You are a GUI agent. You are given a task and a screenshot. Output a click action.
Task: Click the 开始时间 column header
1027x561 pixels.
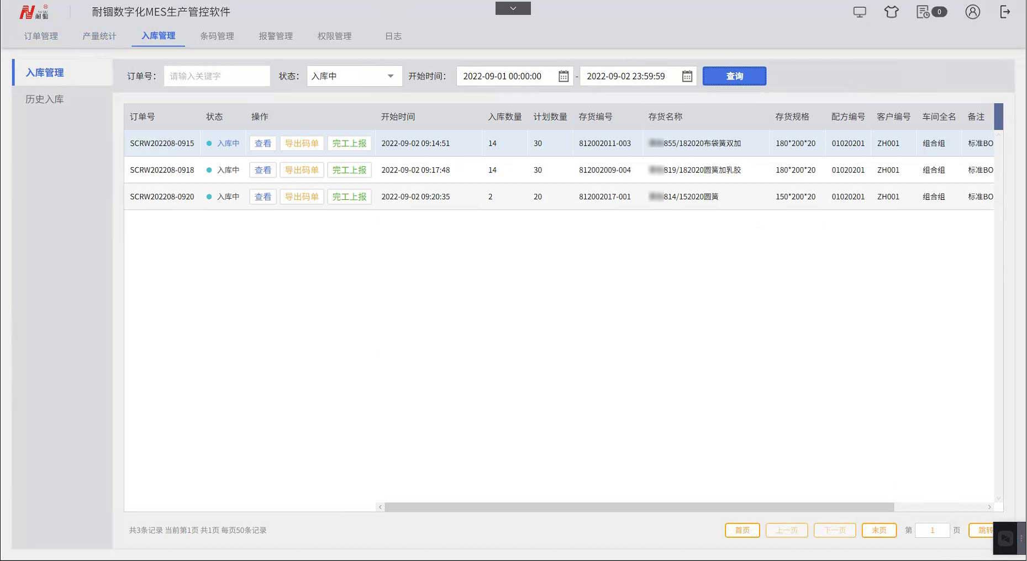tap(398, 117)
